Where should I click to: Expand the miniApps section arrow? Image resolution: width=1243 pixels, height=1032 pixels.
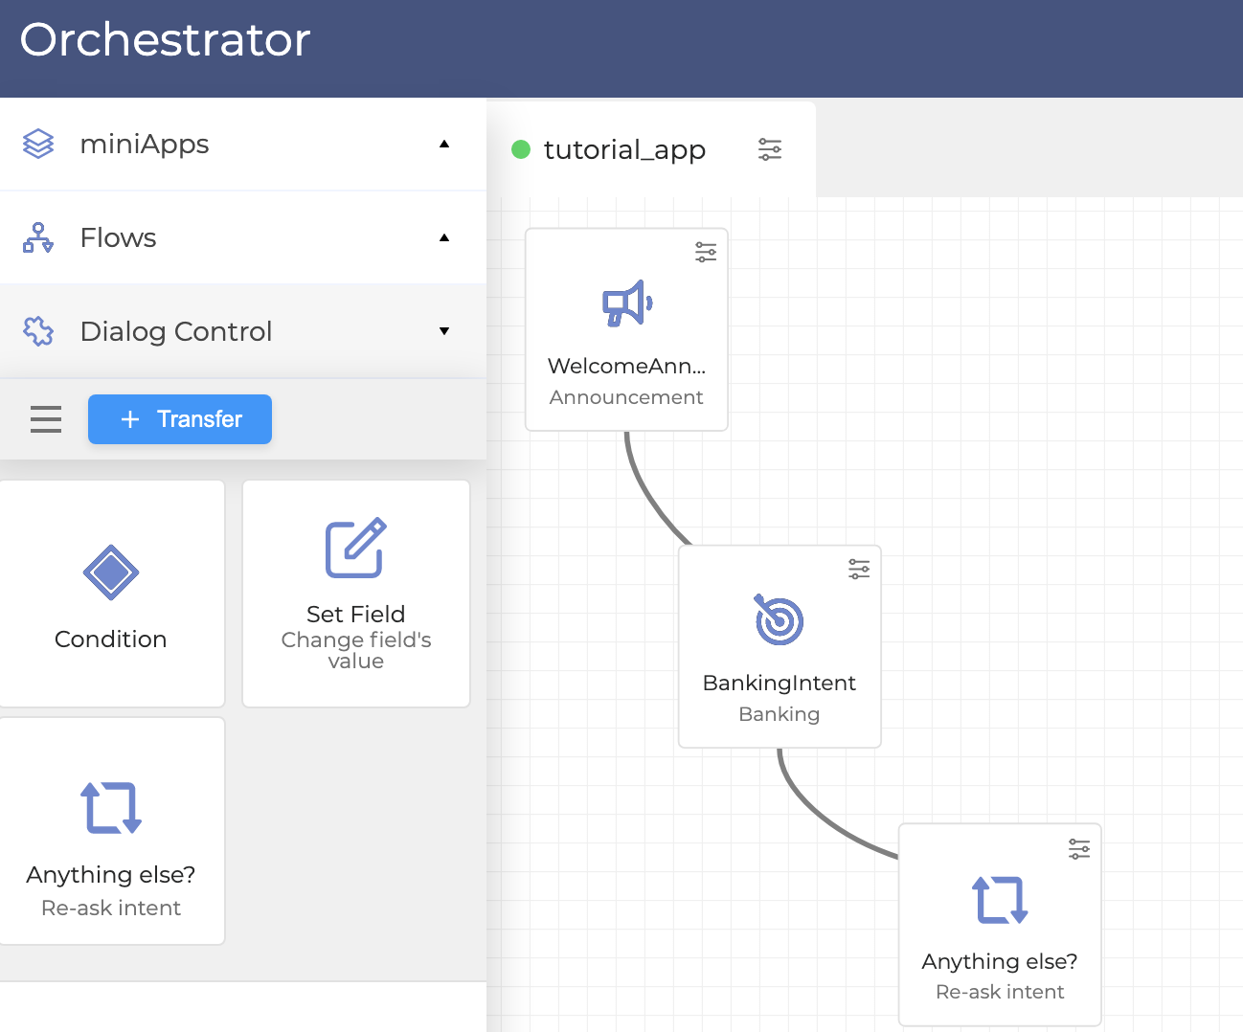click(444, 144)
